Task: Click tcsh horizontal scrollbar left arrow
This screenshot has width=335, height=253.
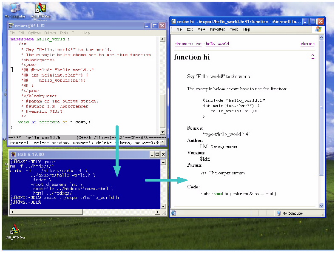Action: 12,212
